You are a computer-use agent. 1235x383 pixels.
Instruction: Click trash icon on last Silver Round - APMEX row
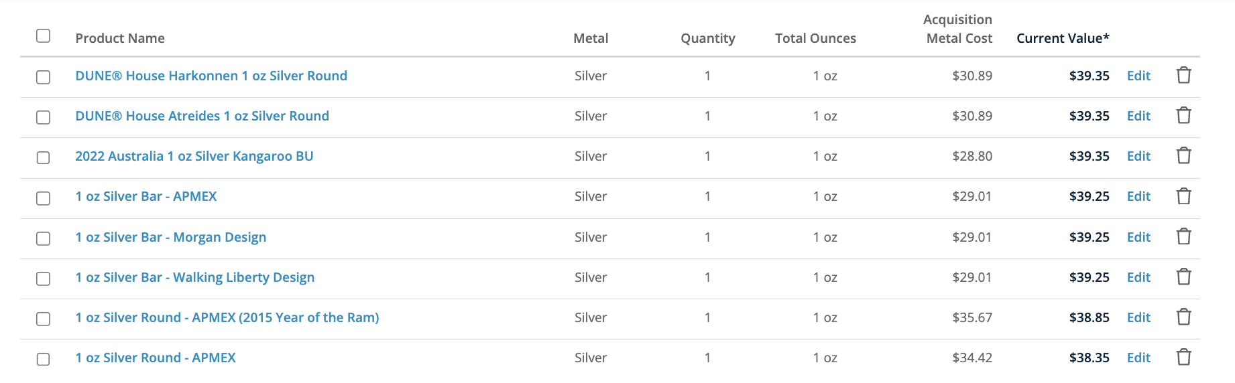(x=1184, y=357)
